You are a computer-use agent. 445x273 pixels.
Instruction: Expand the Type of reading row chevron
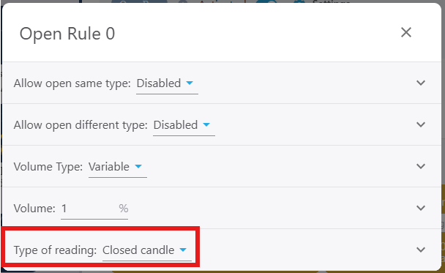click(x=421, y=250)
